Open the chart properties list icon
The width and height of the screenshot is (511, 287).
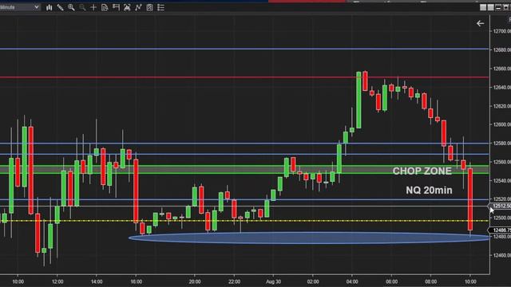tap(160, 7)
